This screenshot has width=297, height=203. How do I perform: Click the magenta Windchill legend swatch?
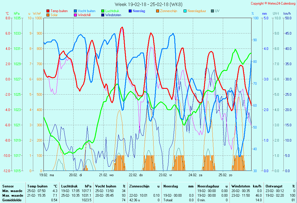[75, 15]
